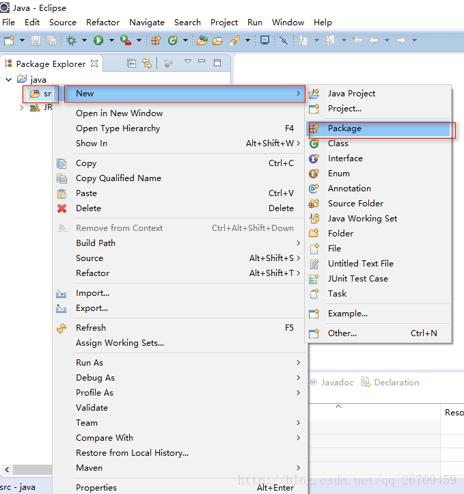The image size is (464, 494).
Task: Open Package Explorer View Menu triangle
Action: click(x=188, y=61)
